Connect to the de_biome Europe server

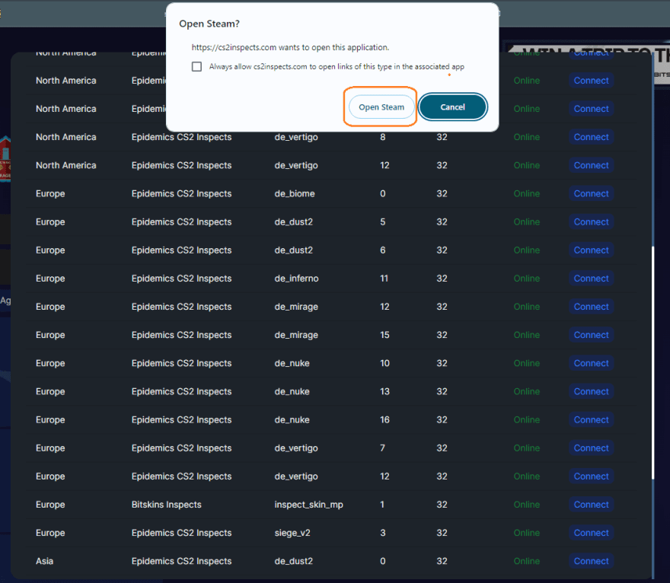pyautogui.click(x=591, y=193)
